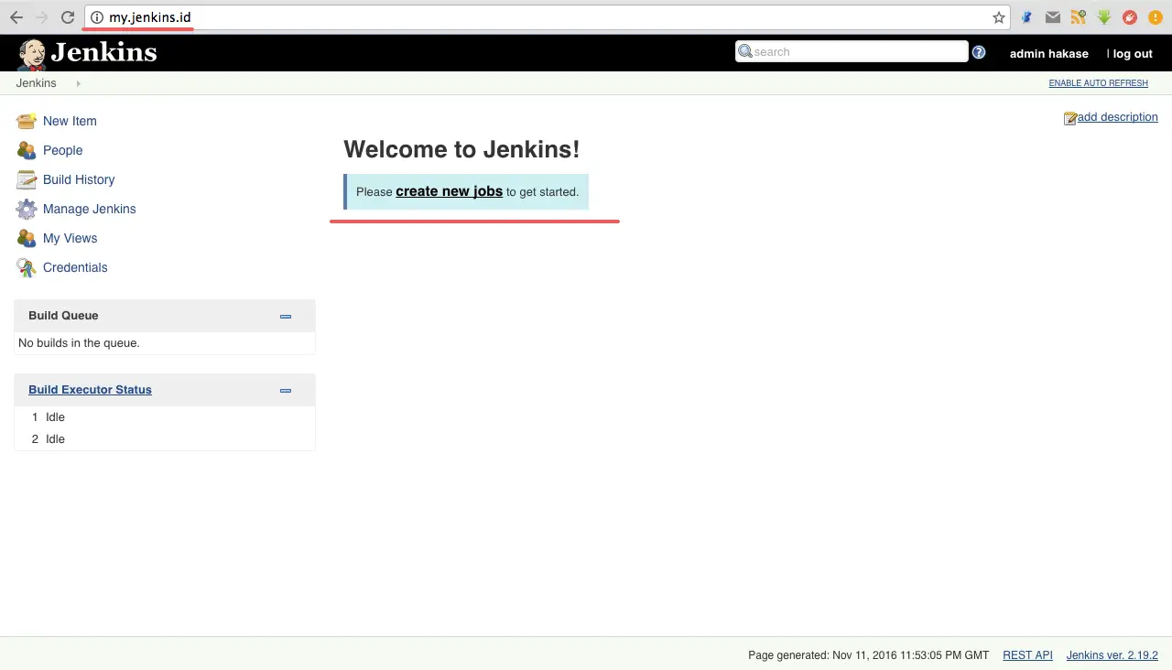Viewport: 1172px width, 670px height.
Task: Click the Credentials keys icon
Action: (x=26, y=267)
